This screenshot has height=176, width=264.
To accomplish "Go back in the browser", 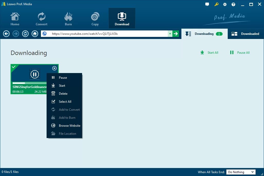I will (6, 34).
